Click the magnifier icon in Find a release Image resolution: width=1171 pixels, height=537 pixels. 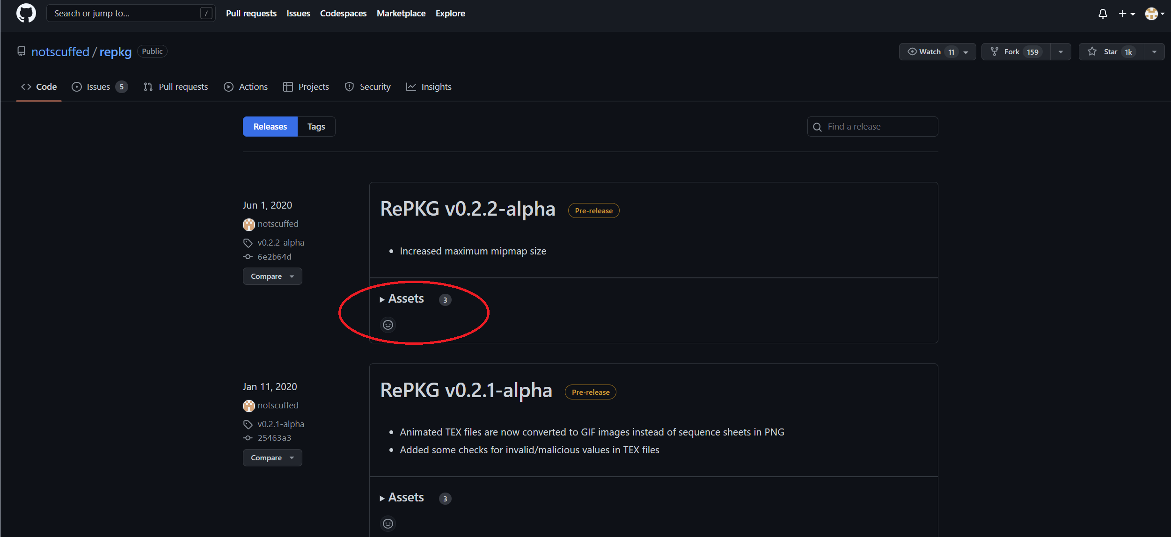tap(817, 127)
